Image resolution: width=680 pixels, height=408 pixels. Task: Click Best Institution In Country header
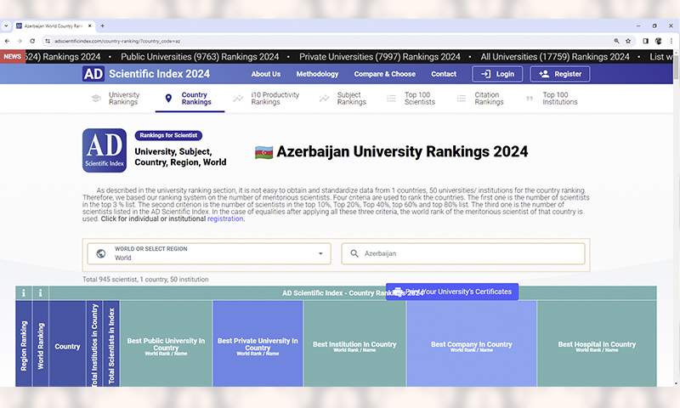[x=354, y=343]
